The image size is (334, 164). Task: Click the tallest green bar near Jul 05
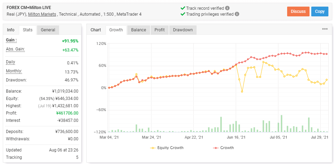281,123
